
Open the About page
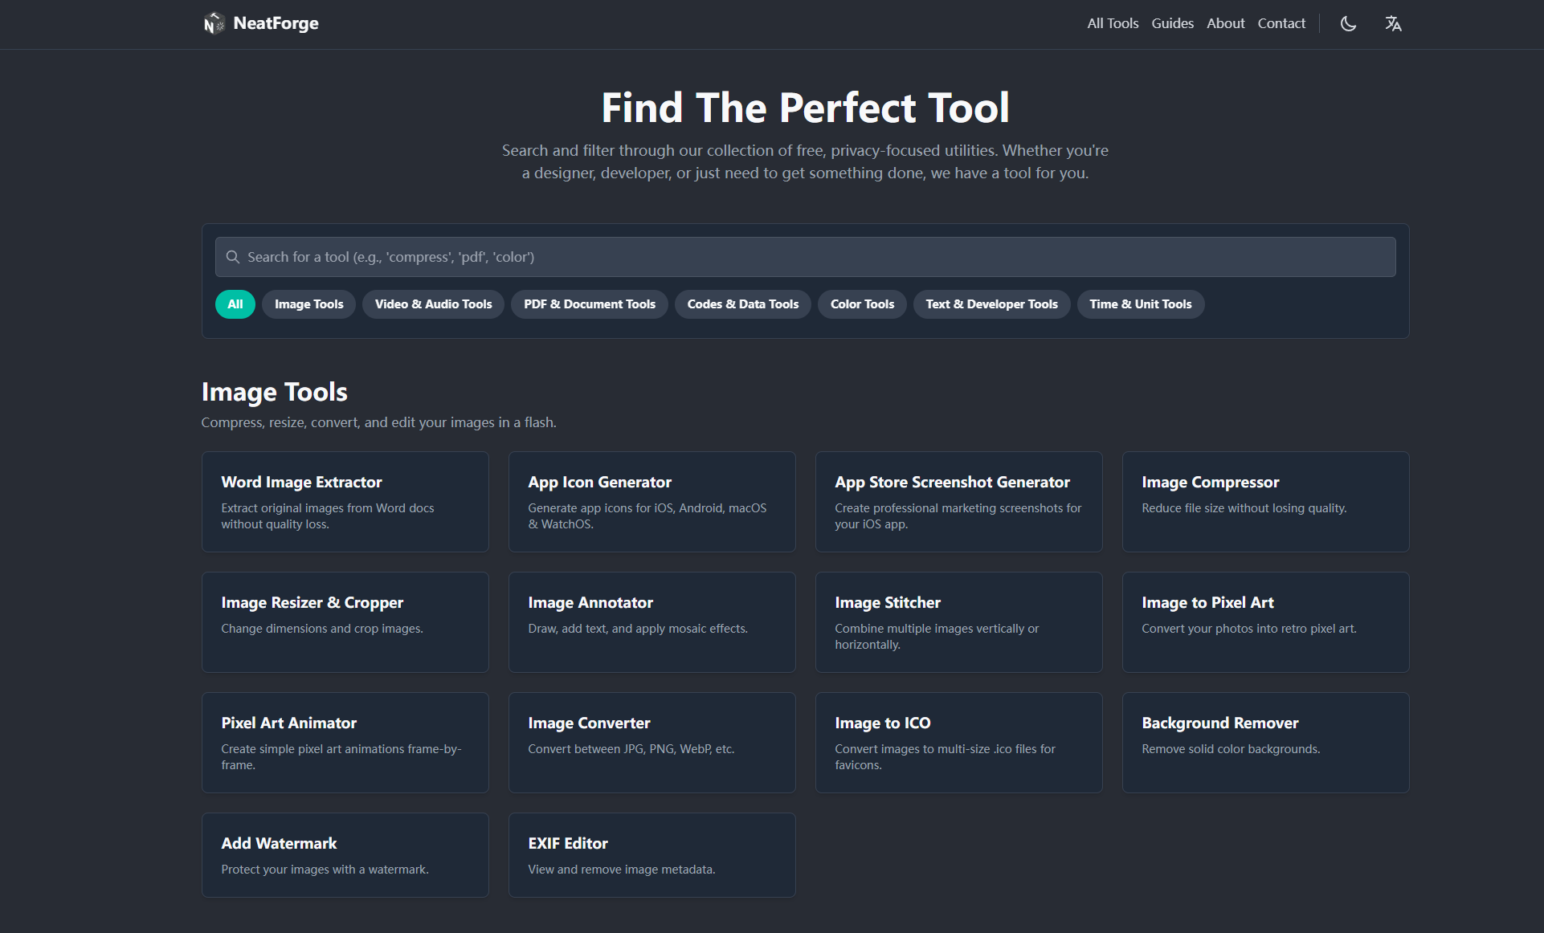tap(1225, 23)
